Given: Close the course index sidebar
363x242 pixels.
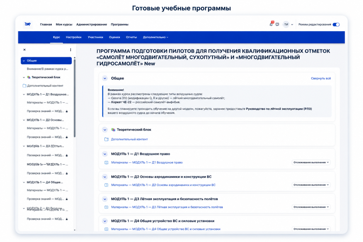Looking at the screenshot, I should (24, 50).
